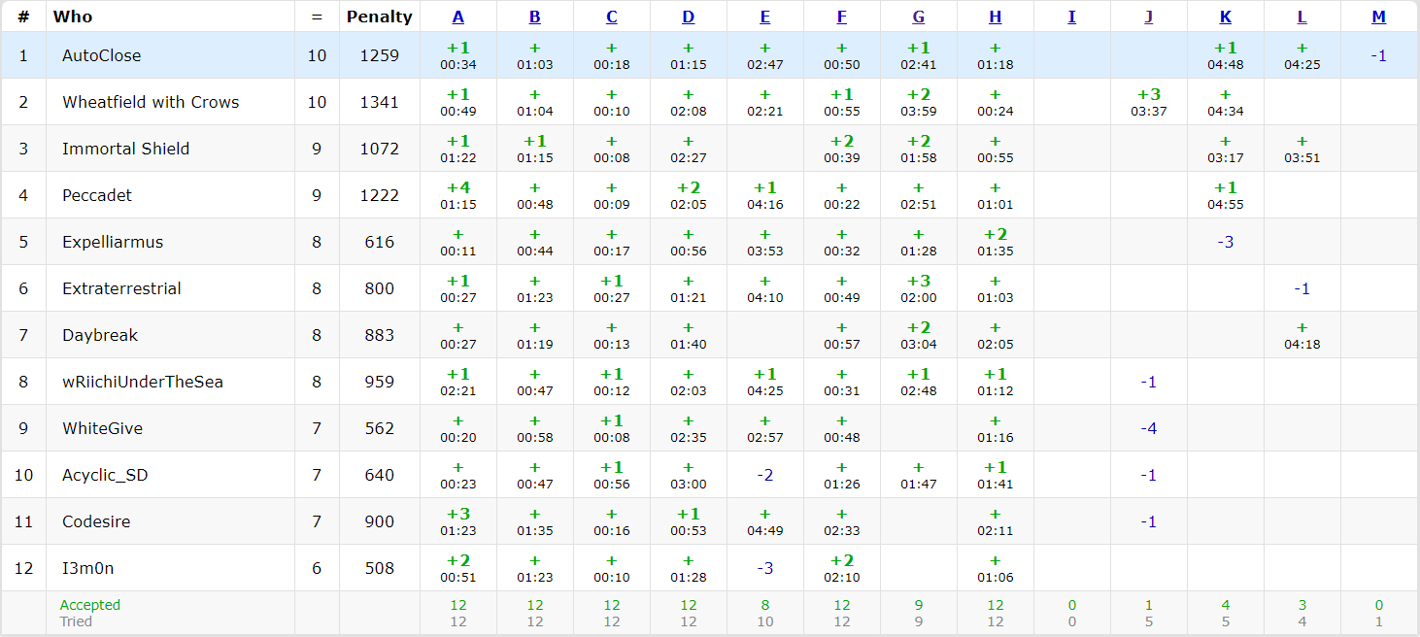The height and width of the screenshot is (637, 1420).
Task: Open problem B column link
Action: click(x=535, y=17)
